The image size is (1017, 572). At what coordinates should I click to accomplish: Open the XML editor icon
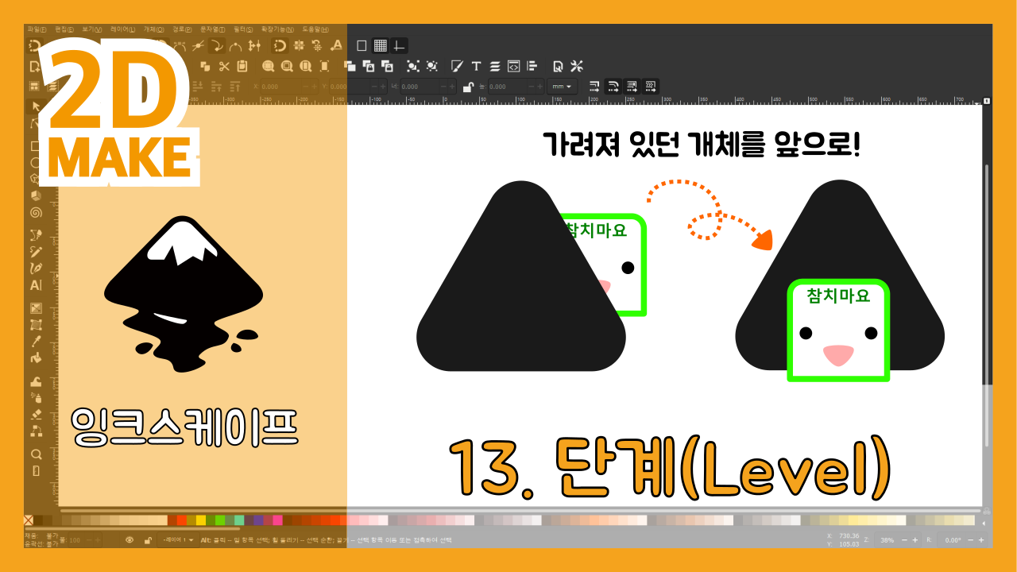pos(513,66)
